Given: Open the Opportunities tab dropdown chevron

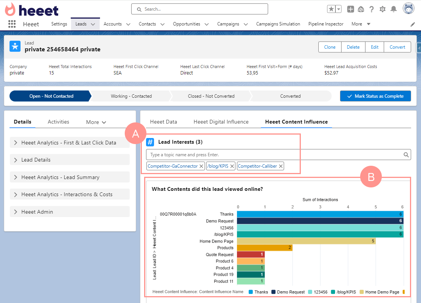Looking at the screenshot, I should click(x=207, y=24).
